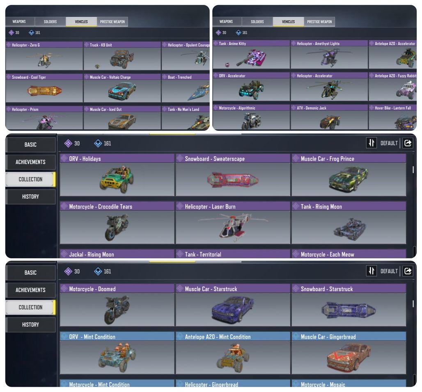The image size is (422, 392).
Task: Open the DEFAULT sort dropdown above Snowboard - Starstruck
Action: pyautogui.click(x=389, y=271)
